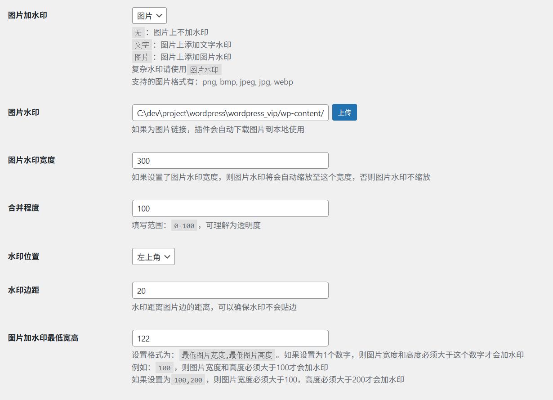
Task: Click the 0-100 range code tag
Action: tap(184, 226)
